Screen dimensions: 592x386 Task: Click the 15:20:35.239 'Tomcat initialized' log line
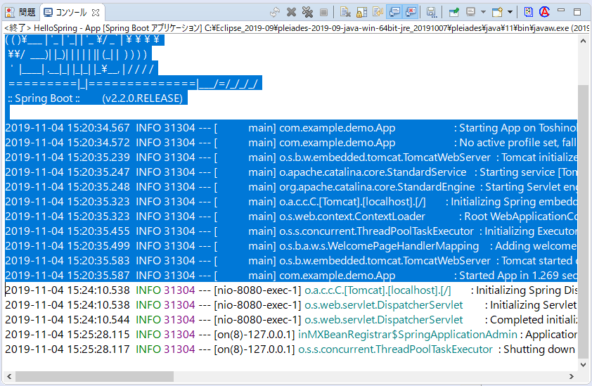click(291, 157)
